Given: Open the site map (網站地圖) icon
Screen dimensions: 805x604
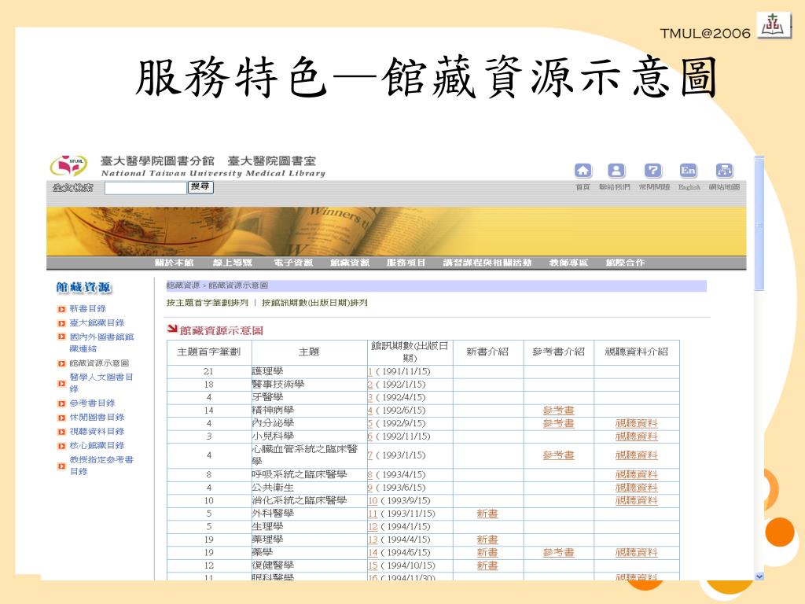Looking at the screenshot, I should pyautogui.click(x=724, y=171).
